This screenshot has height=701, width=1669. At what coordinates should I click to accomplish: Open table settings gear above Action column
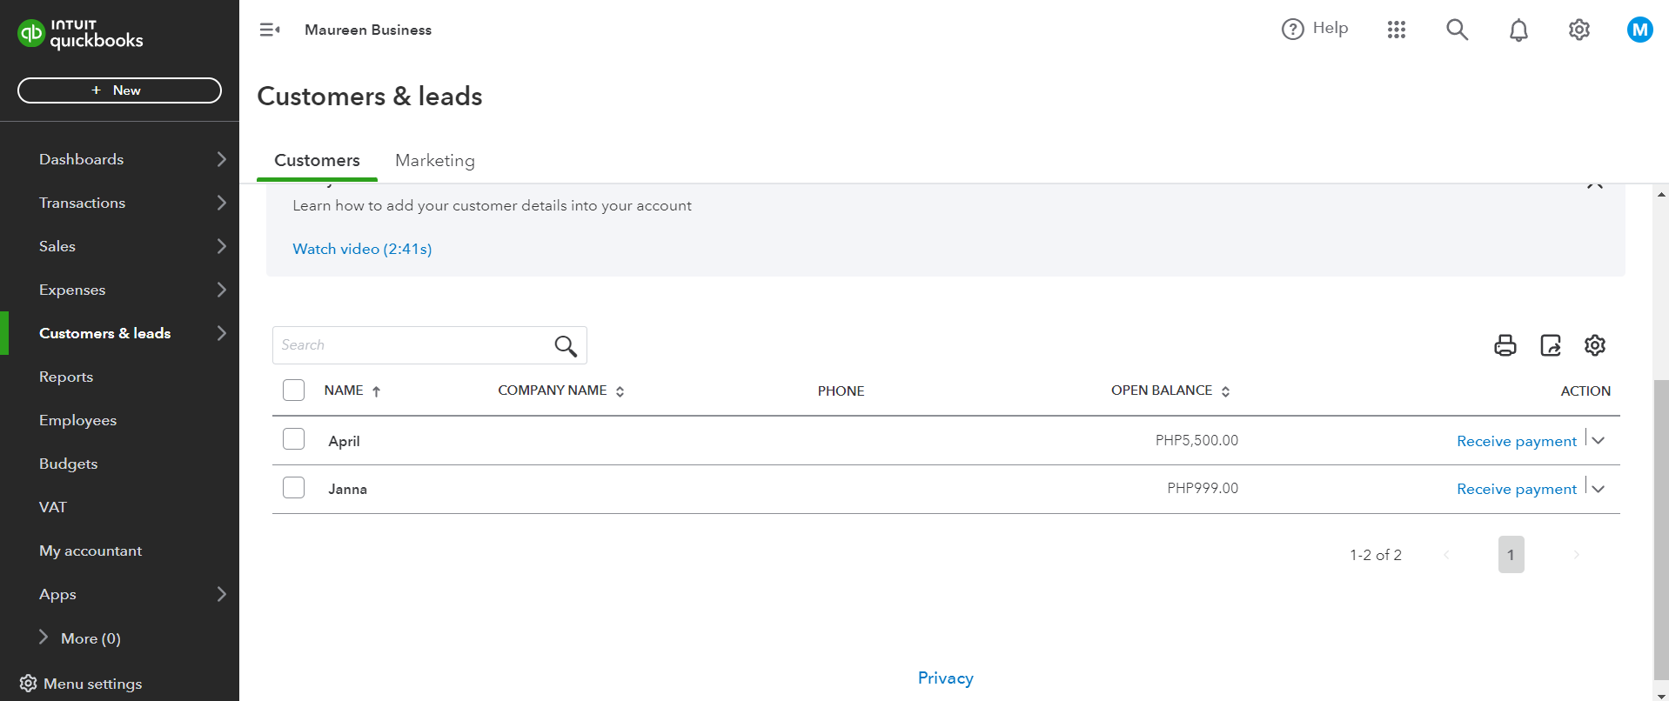click(x=1594, y=345)
